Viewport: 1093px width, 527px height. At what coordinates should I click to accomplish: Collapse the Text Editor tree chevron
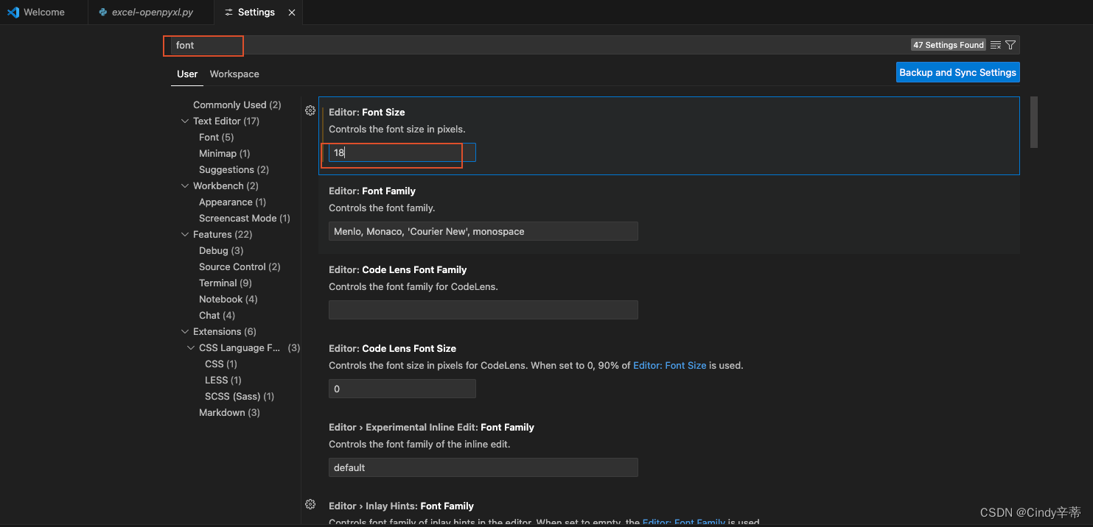point(185,121)
